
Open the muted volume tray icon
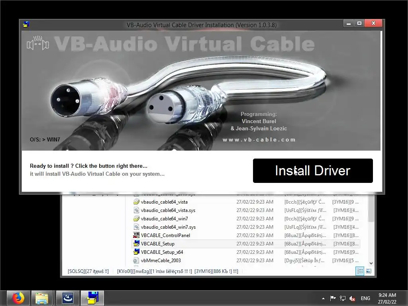click(352, 298)
